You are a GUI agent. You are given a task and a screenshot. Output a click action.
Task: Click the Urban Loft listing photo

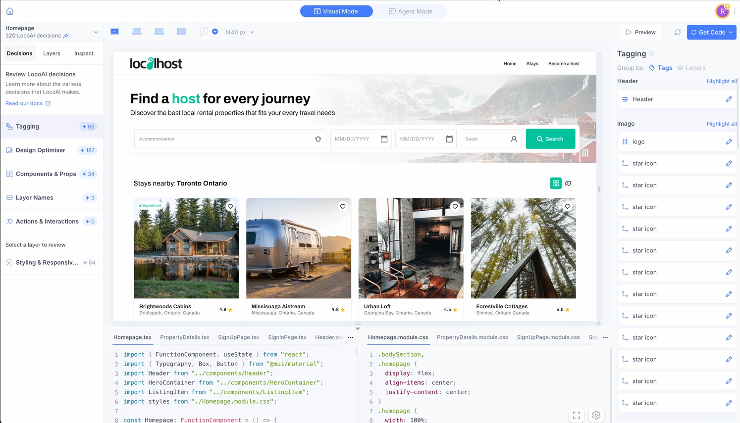411,248
